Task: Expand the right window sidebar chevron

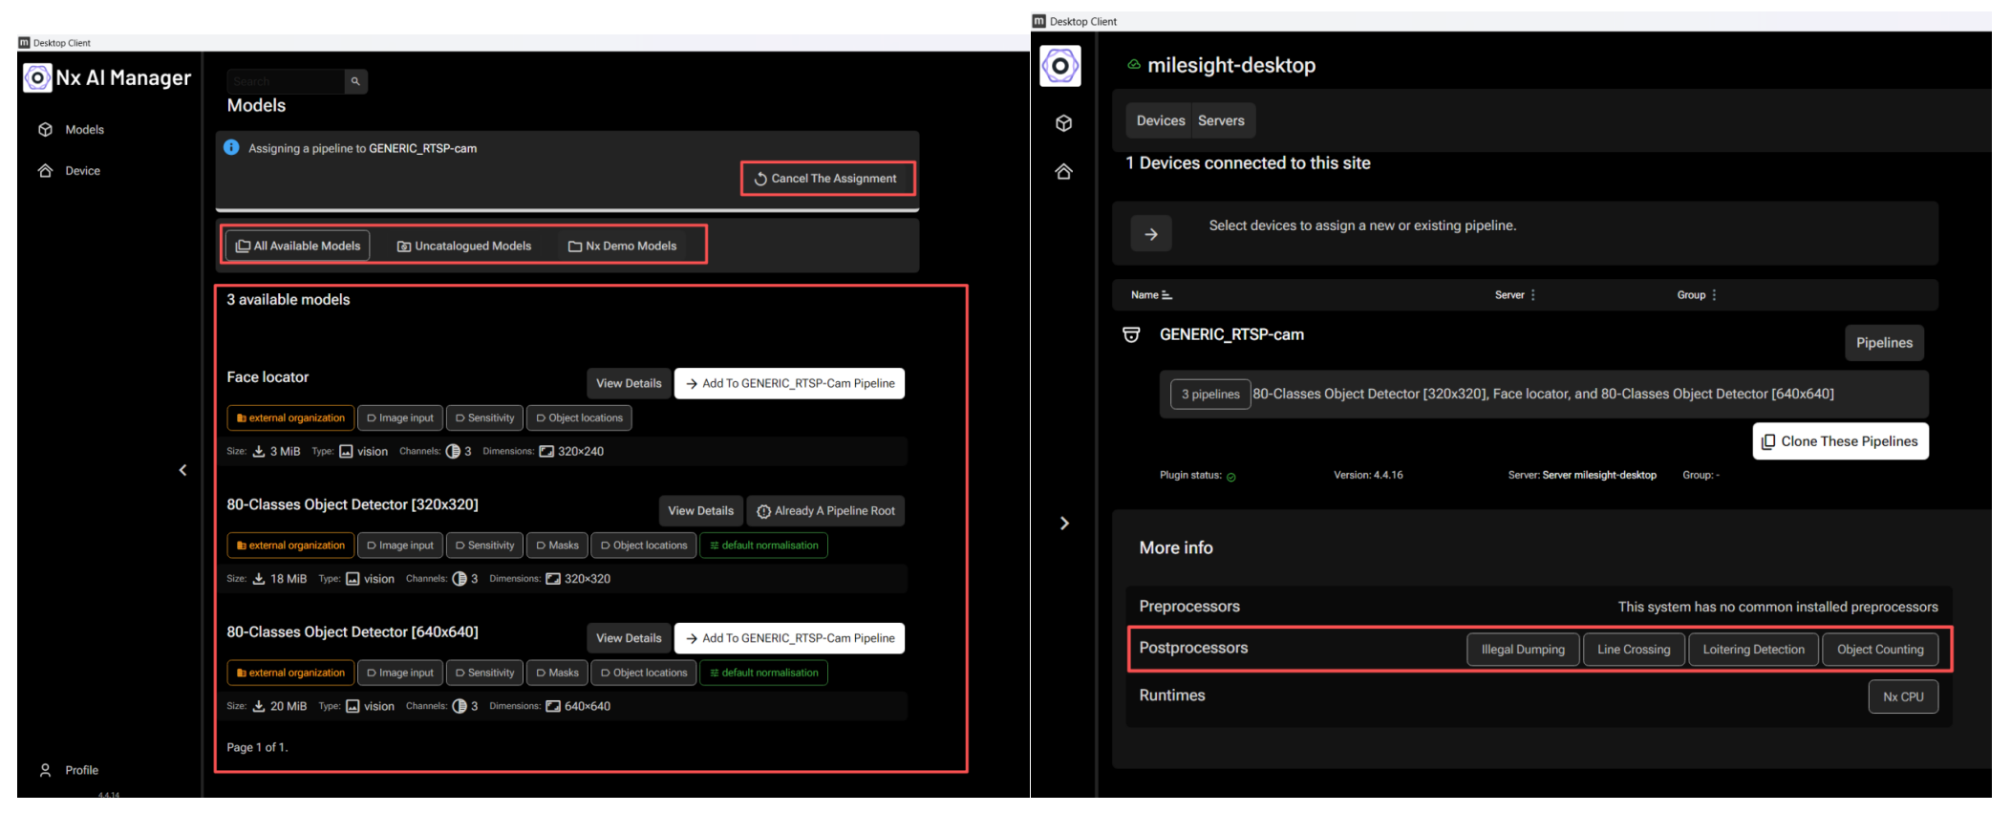Action: click(x=1064, y=523)
